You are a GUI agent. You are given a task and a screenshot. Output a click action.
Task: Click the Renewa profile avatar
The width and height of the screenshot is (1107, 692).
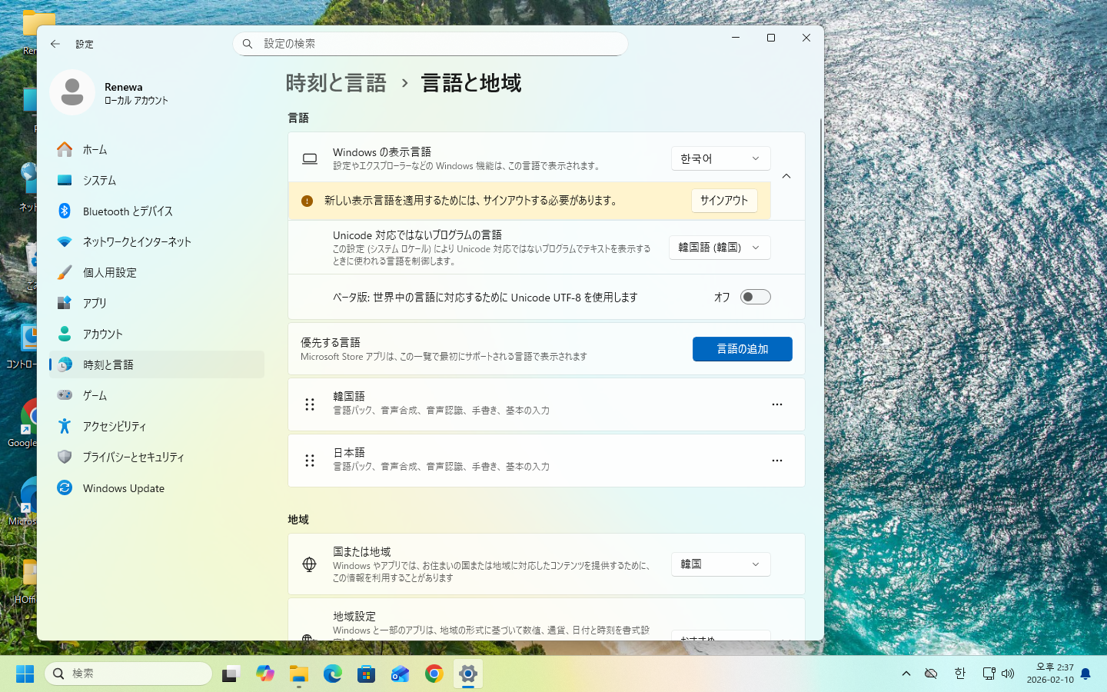coord(72,92)
